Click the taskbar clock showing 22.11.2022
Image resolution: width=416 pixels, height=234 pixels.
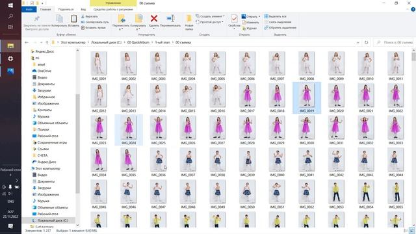[x=10, y=214]
